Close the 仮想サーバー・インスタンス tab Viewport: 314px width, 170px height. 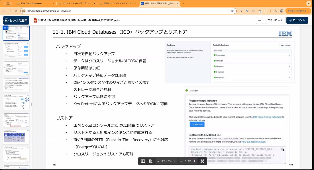(136, 3)
